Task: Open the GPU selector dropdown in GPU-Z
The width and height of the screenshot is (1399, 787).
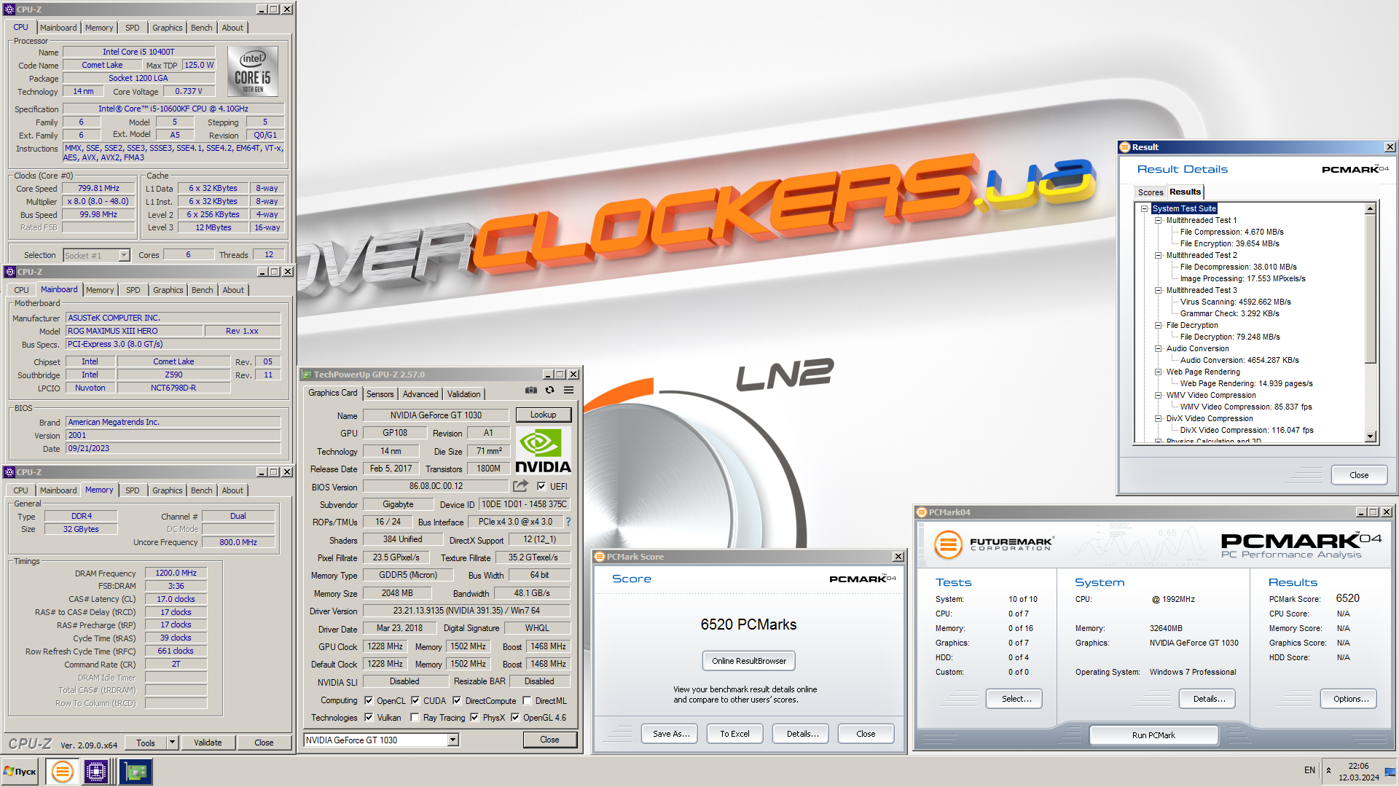Action: click(452, 740)
